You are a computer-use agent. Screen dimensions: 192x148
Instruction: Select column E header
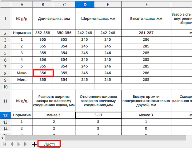pos(108,5)
